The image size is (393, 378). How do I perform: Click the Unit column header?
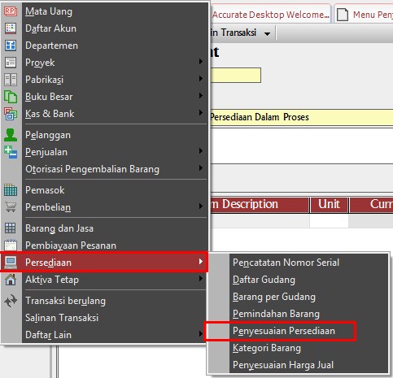click(329, 204)
